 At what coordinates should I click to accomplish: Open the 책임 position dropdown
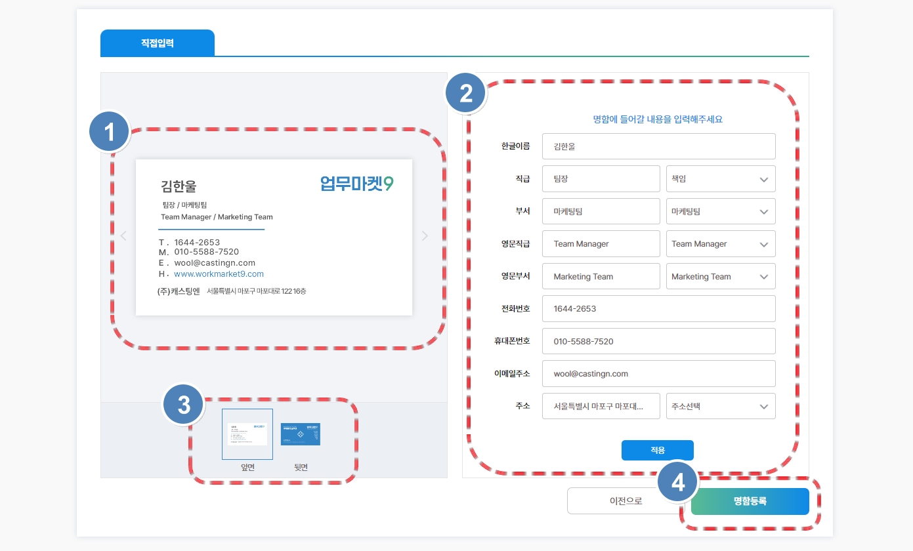pyautogui.click(x=720, y=179)
